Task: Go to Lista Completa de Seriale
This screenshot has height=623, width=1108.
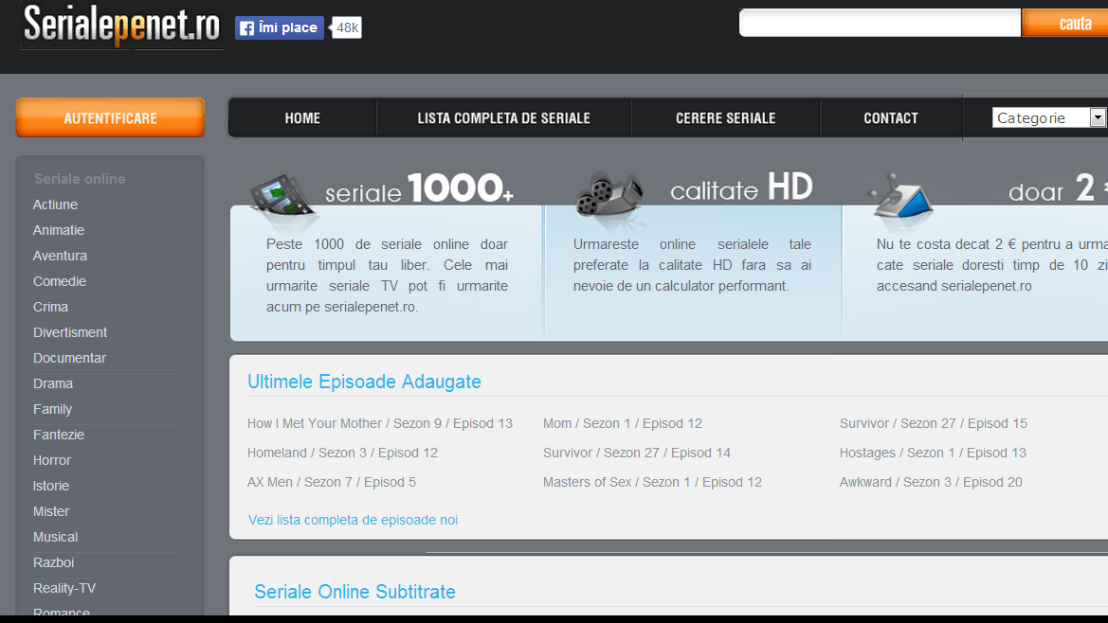Action: coord(503,118)
